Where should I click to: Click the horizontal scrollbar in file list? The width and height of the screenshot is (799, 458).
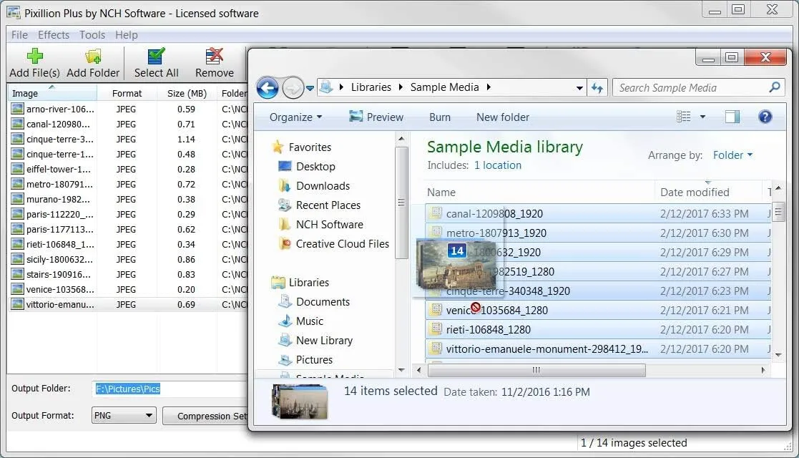[536, 370]
